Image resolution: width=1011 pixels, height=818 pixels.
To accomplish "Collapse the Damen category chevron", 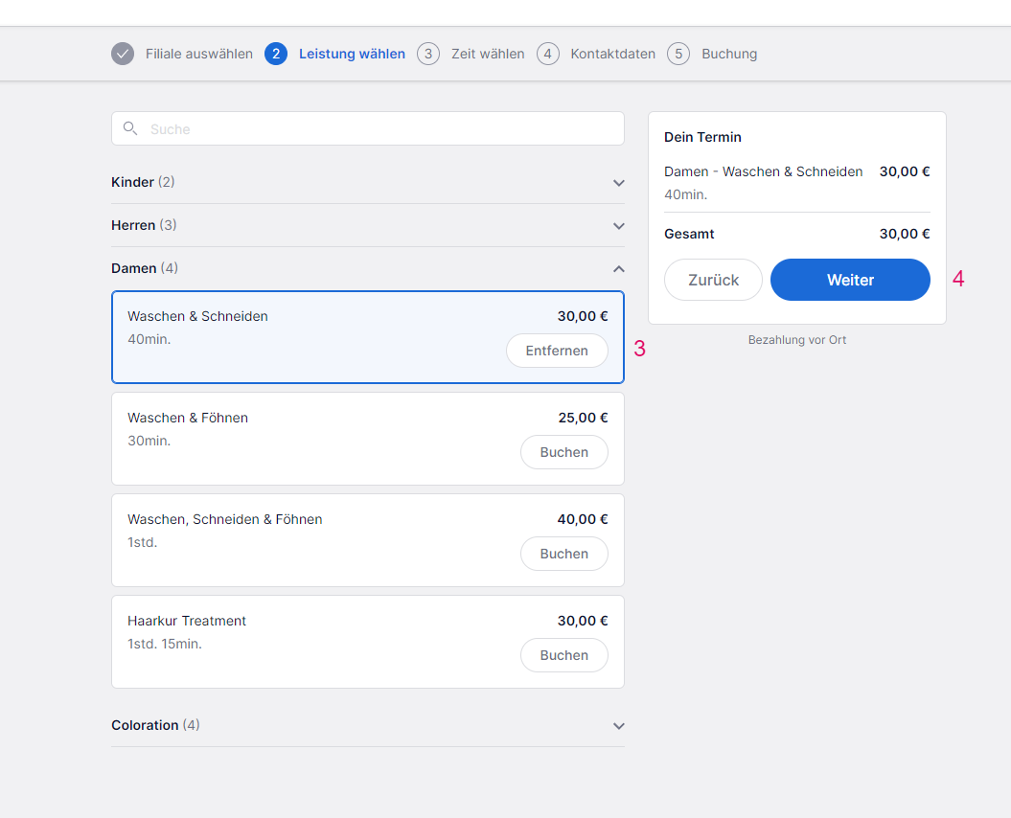I will 618,269.
